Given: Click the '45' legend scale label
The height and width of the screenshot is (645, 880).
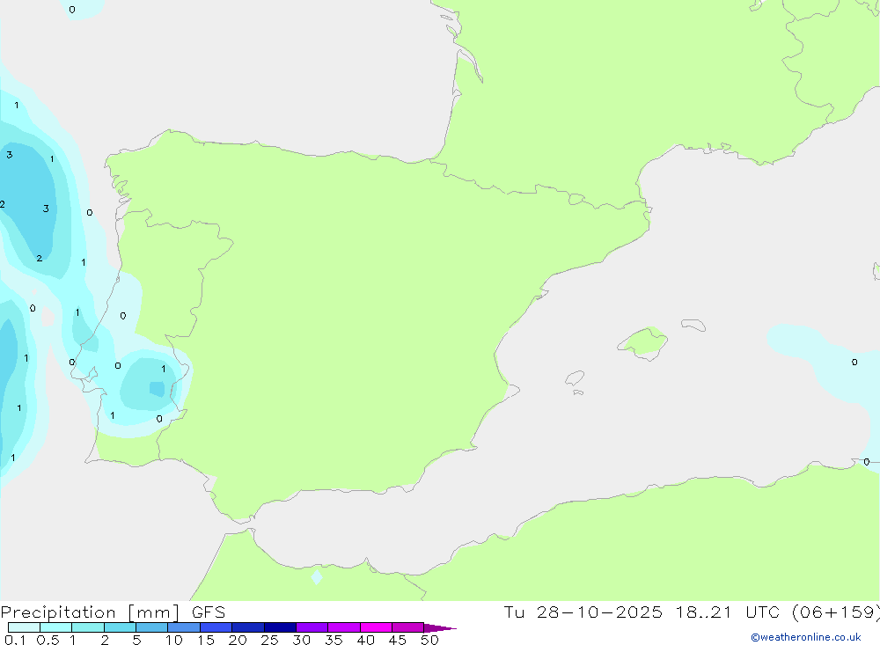Looking at the screenshot, I should coord(398,640).
